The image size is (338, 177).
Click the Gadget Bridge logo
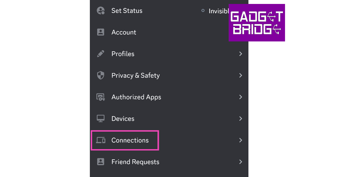(x=257, y=23)
